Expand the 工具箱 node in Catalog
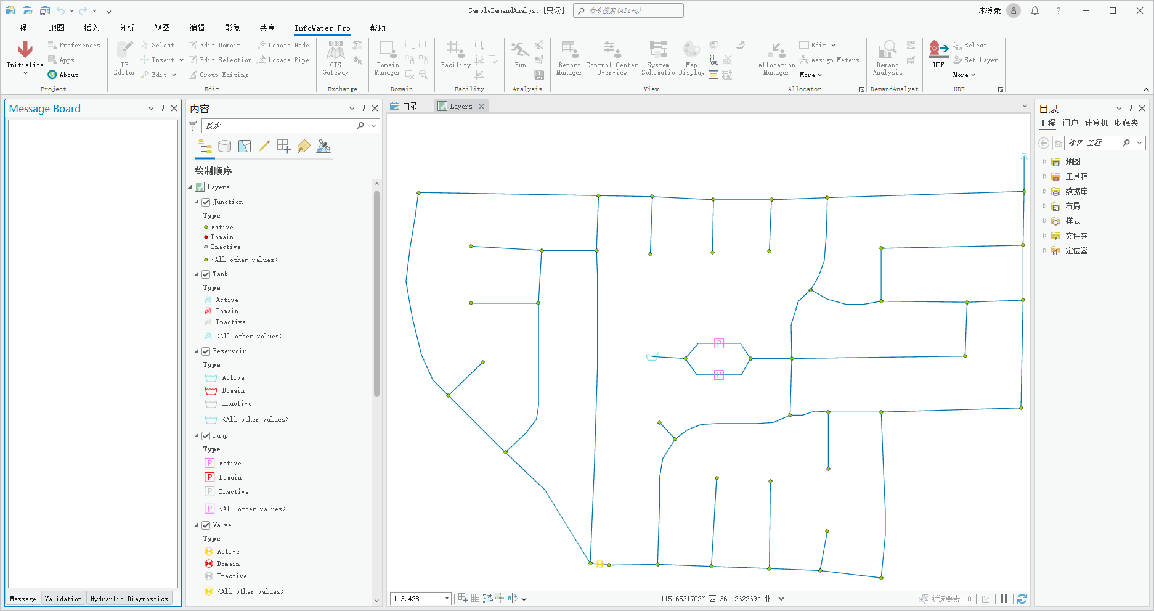 (x=1044, y=176)
